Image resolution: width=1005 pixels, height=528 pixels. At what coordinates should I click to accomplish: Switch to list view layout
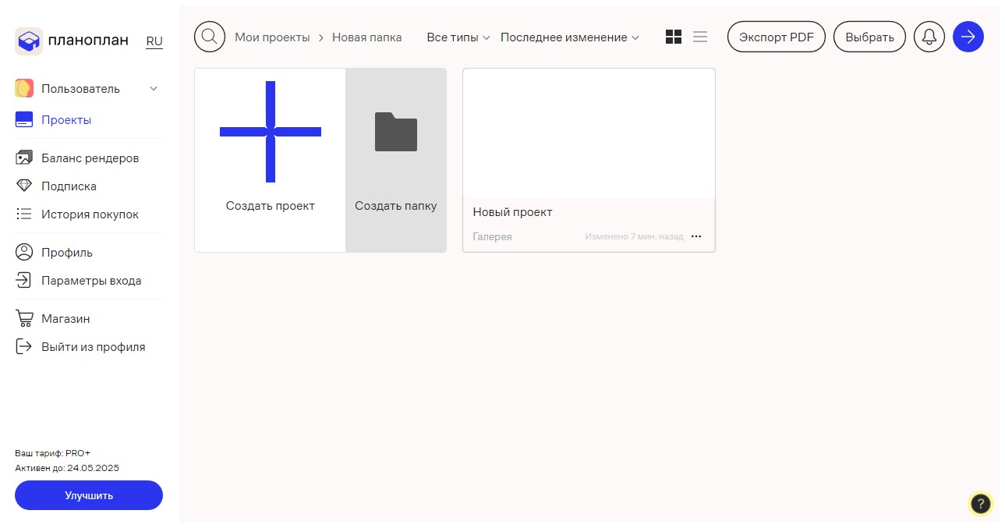coord(699,36)
